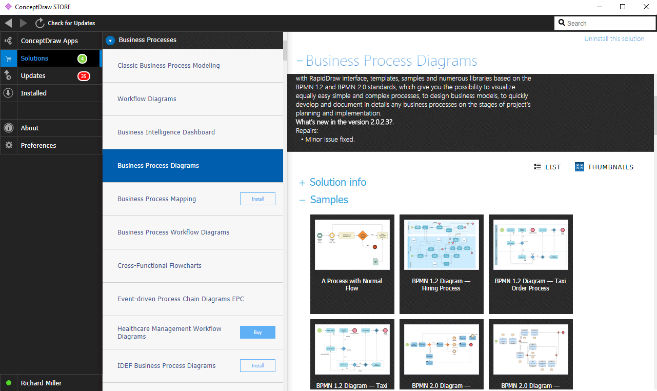Switch to THUMBNAILS view
This screenshot has width=657, height=391.
[604, 167]
